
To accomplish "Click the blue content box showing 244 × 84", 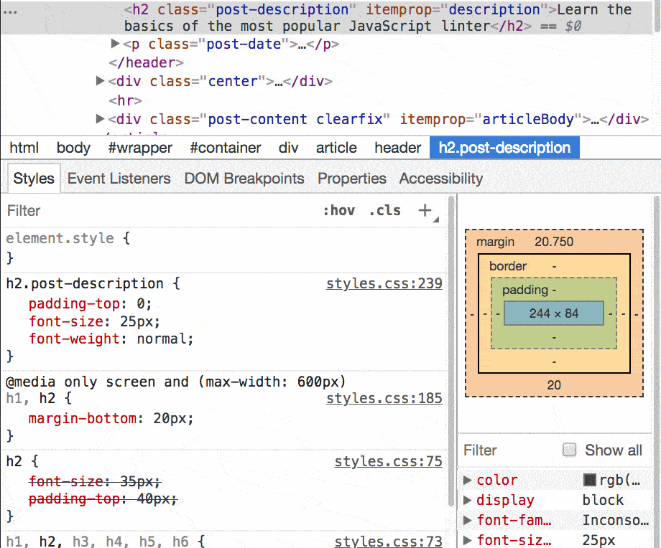I will pos(553,313).
